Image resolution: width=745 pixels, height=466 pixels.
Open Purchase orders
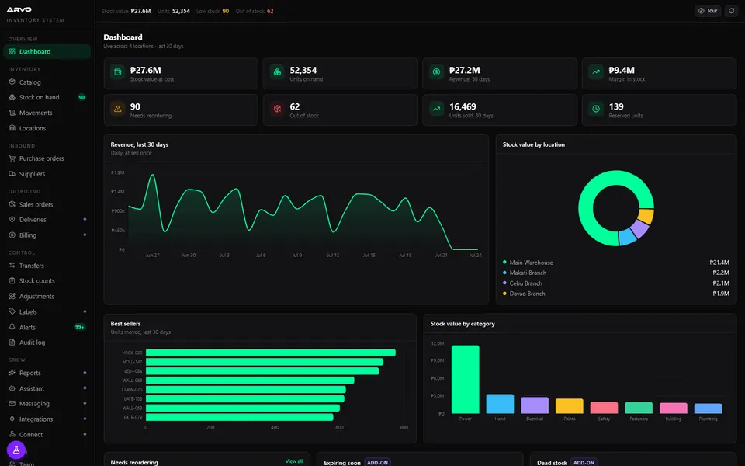[47, 158]
